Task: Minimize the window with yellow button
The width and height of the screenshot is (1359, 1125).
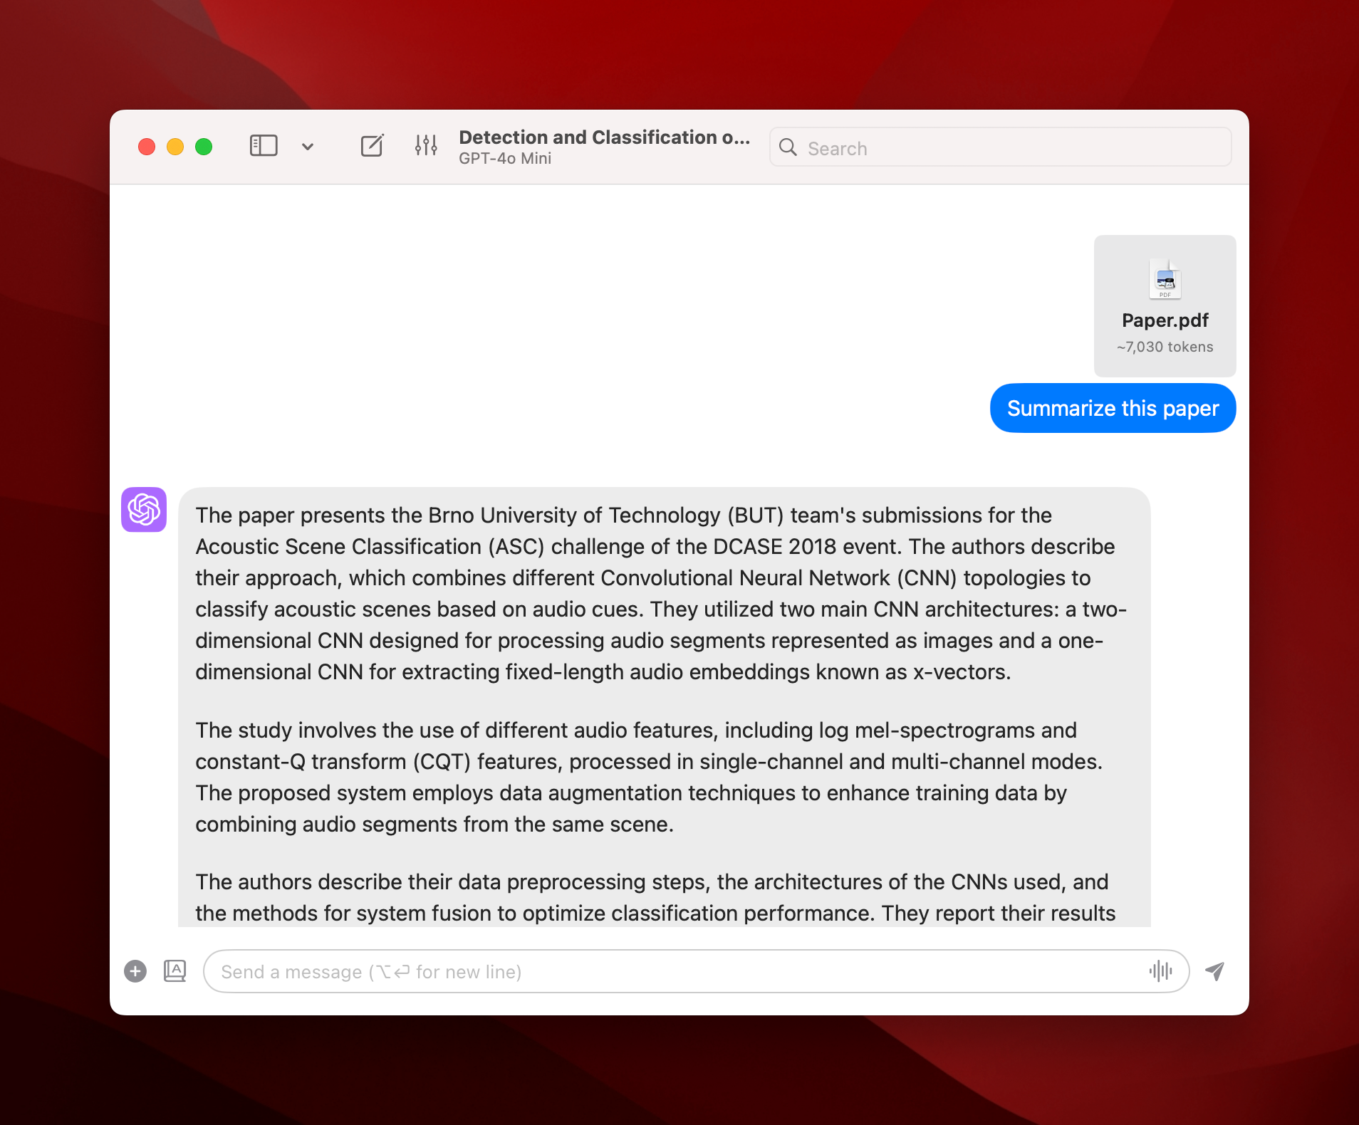Action: [175, 147]
